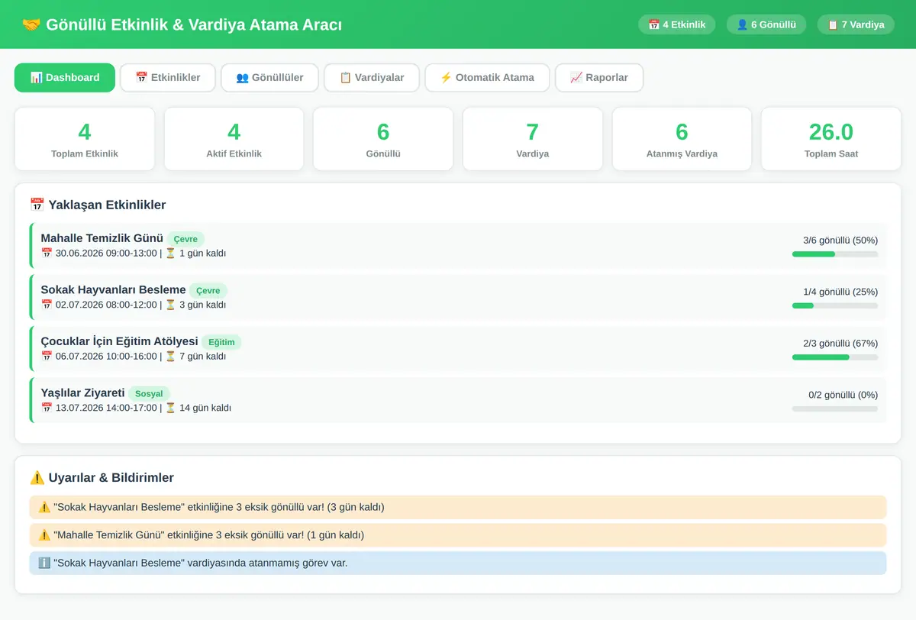Click the Sosyal category tag
Image resolution: width=916 pixels, height=620 pixels.
pos(149,394)
